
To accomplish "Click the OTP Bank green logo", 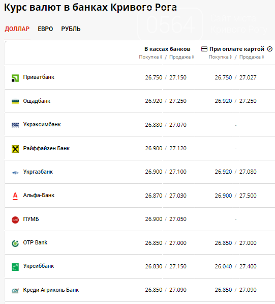I will [x=15, y=243].
